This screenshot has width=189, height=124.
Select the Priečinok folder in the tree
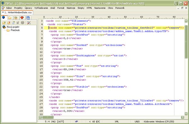click(x=15, y=30)
